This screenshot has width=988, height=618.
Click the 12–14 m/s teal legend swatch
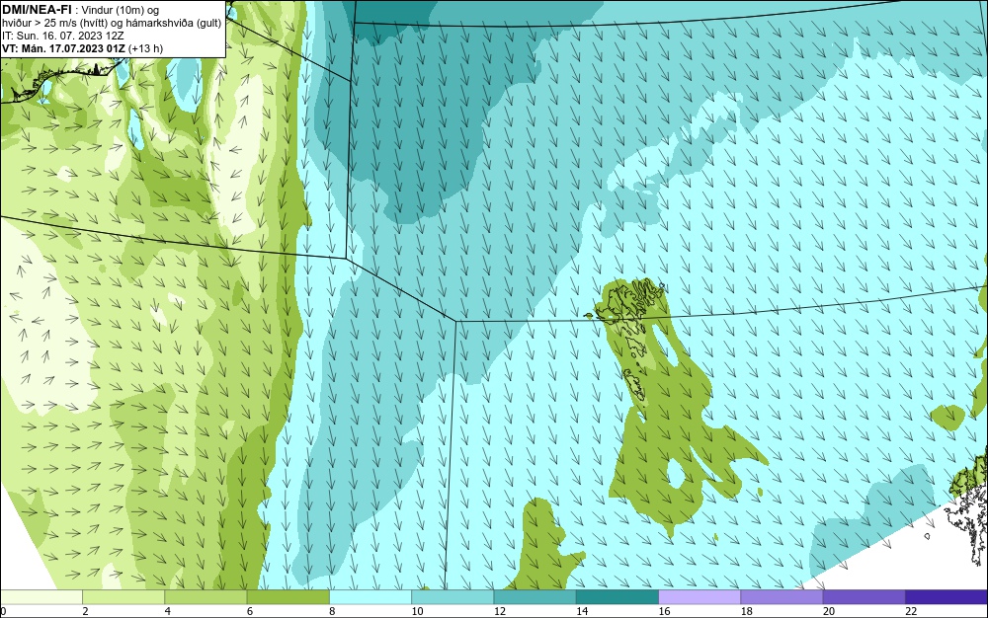coord(535,597)
